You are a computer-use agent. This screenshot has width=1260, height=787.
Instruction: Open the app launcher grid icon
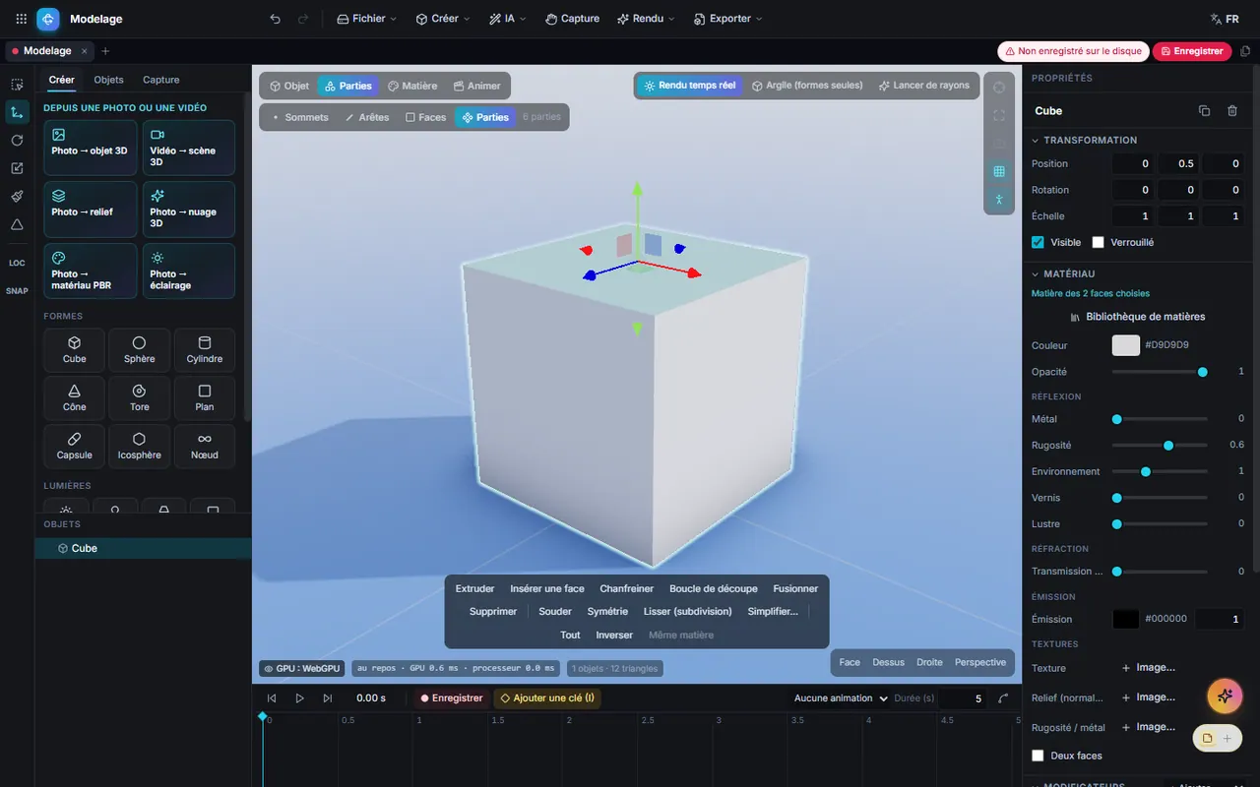21,19
